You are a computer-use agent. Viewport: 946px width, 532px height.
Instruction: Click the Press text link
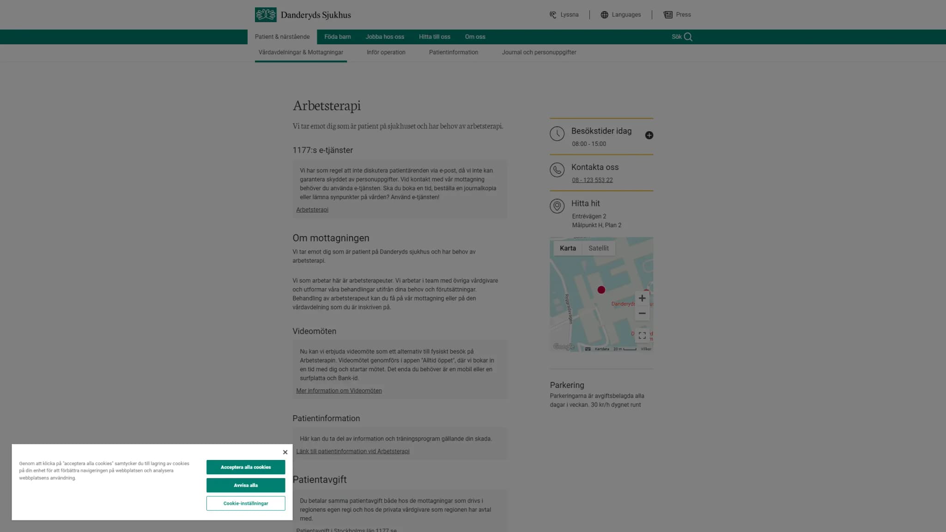pos(683,15)
